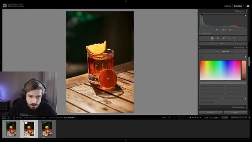Toggle the Original Photo checkbox
This screenshot has height=142, width=252.
pyautogui.click(x=200, y=33)
